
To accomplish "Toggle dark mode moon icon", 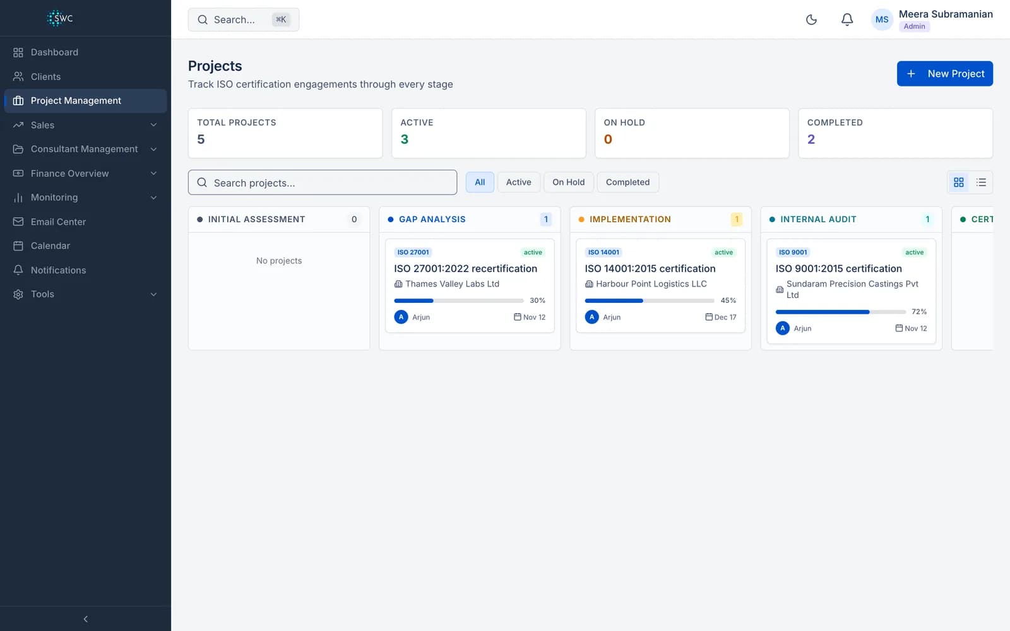I will [812, 20].
